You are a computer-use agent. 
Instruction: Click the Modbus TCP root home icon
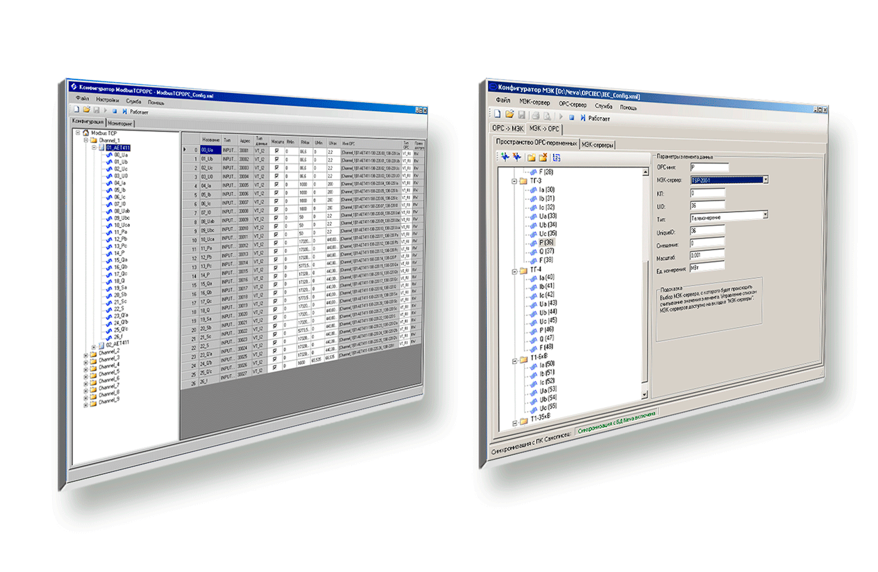(x=85, y=133)
